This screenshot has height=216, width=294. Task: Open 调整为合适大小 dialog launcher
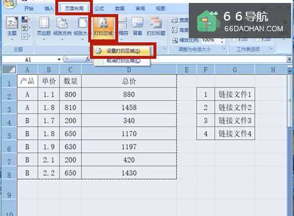[223, 49]
